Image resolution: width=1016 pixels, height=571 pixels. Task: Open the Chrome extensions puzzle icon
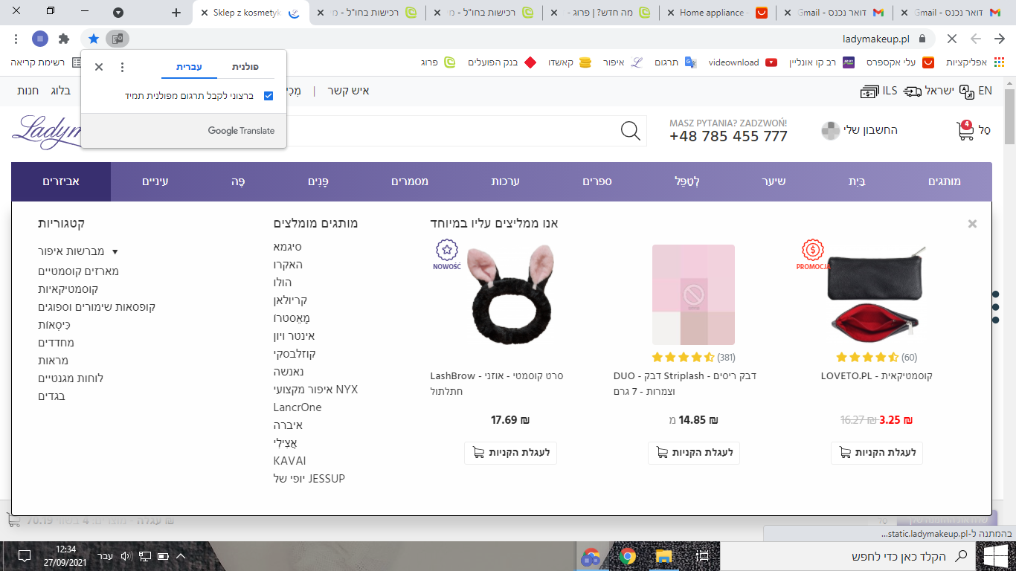point(63,39)
